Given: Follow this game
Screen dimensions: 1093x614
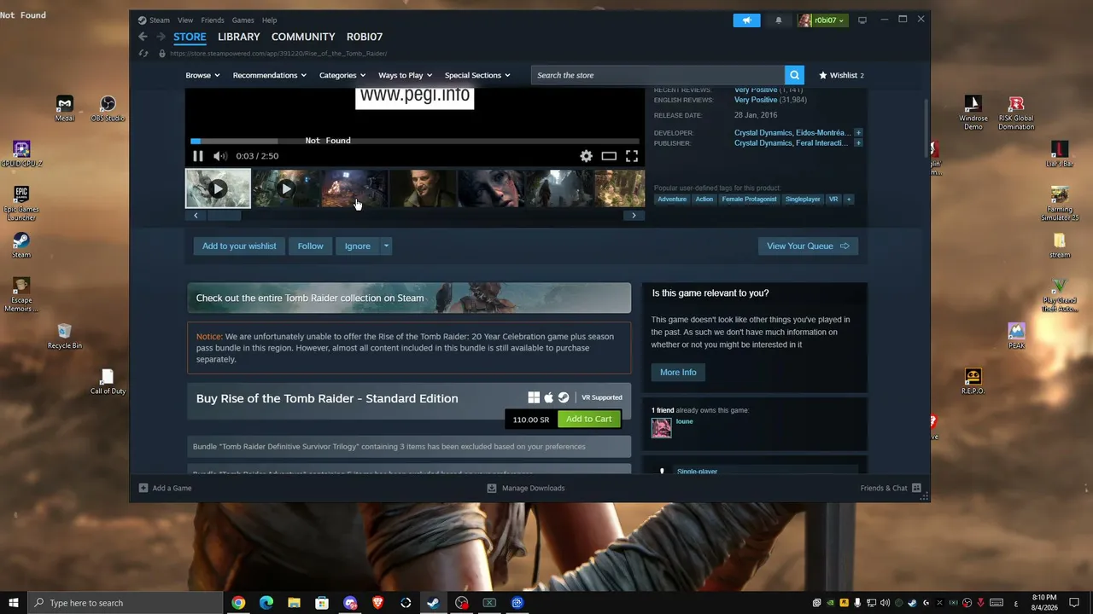Looking at the screenshot, I should pyautogui.click(x=310, y=246).
